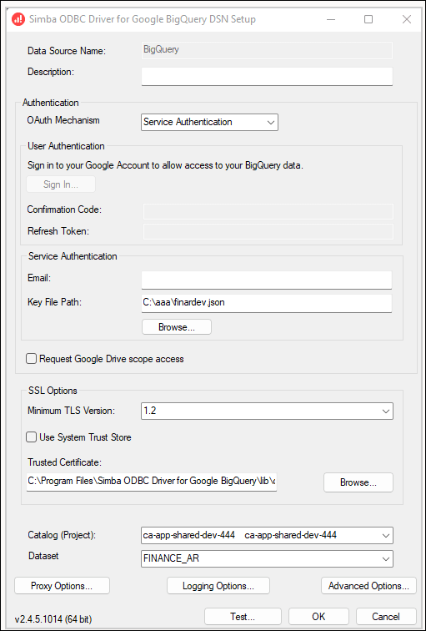
Task: Browse for the trusted certificate
Action: coord(358,482)
